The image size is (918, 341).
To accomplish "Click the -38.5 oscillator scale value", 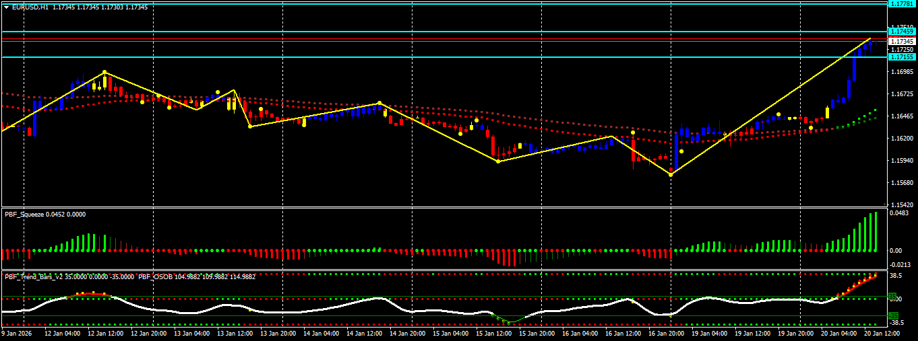I will pyautogui.click(x=896, y=323).
